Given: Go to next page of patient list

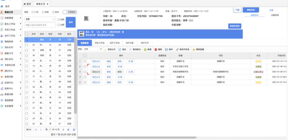Looking at the screenshot, I should click(x=63, y=130).
